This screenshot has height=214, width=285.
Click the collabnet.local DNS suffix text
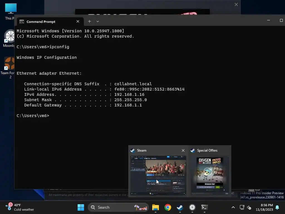tap(133, 84)
